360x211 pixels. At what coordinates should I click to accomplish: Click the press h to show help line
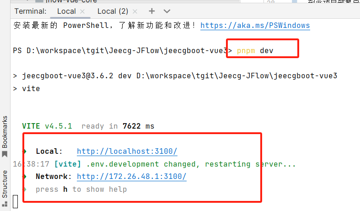[x=81, y=189]
